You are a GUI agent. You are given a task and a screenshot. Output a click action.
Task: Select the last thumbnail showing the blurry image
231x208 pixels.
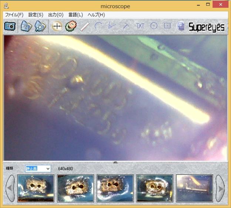(194, 188)
